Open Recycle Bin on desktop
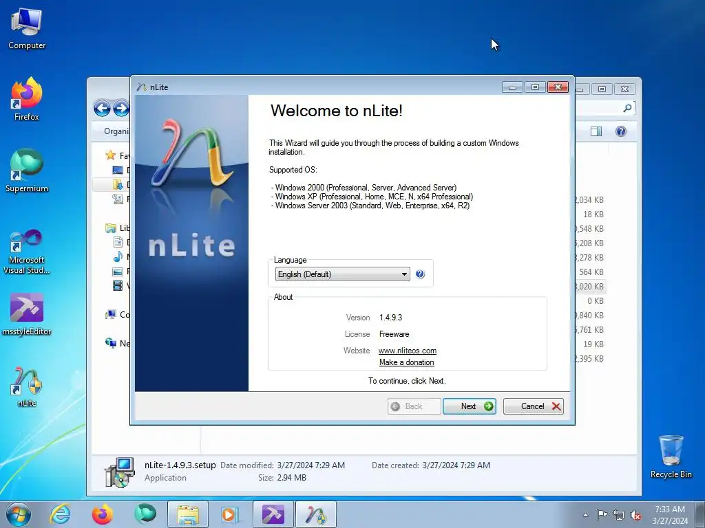This screenshot has height=528, width=705. point(671,456)
